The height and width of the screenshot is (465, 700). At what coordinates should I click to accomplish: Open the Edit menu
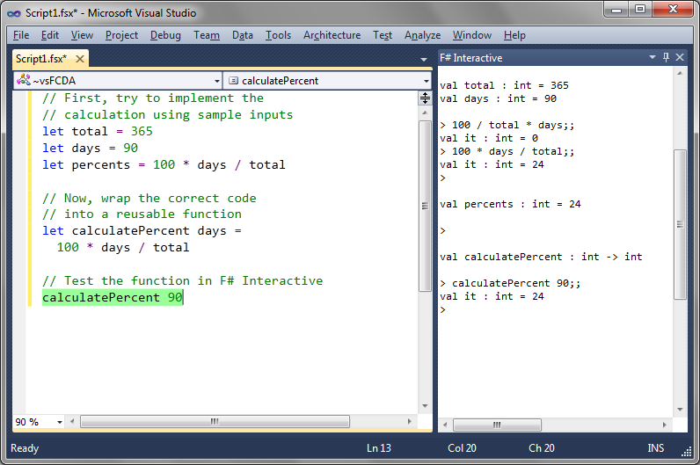[x=49, y=35]
